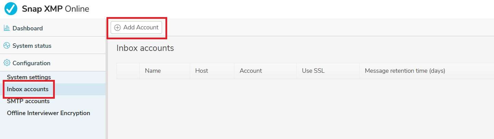This screenshot has width=494, height=139.
Task: Click the plus icon on Add Account
Action: 118,28
